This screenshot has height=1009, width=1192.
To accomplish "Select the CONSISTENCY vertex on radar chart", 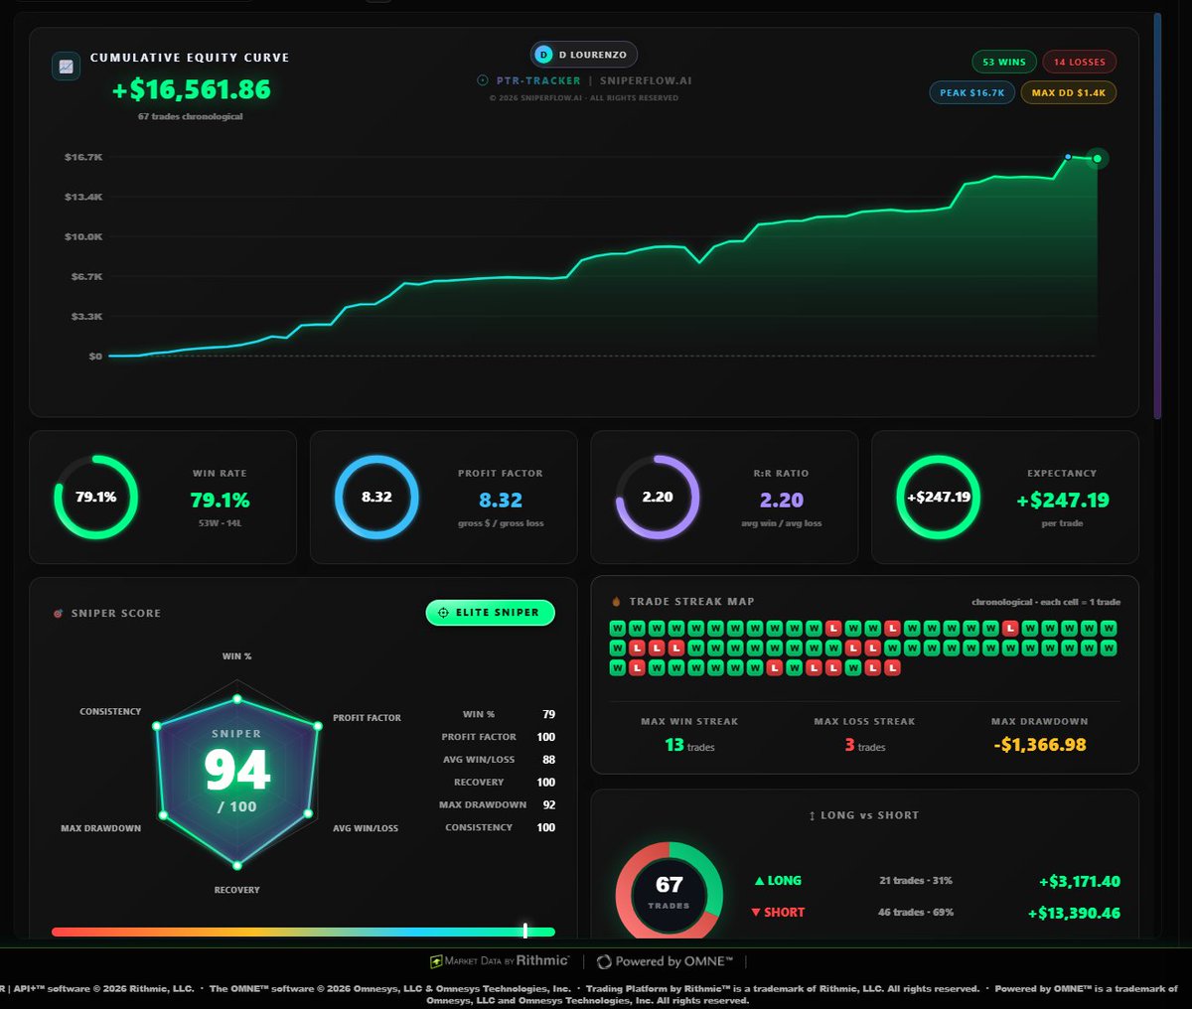I will pos(156,726).
